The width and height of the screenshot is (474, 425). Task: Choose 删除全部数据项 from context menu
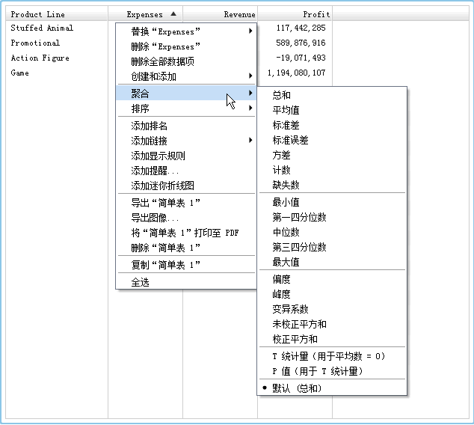click(x=186, y=61)
